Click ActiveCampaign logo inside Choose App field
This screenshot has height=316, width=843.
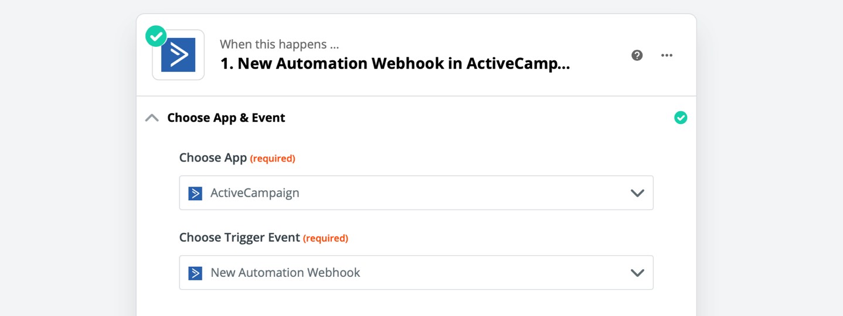pyautogui.click(x=195, y=193)
